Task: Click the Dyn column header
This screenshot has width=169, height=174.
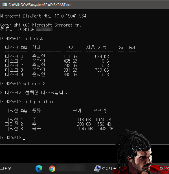Action: point(121,47)
